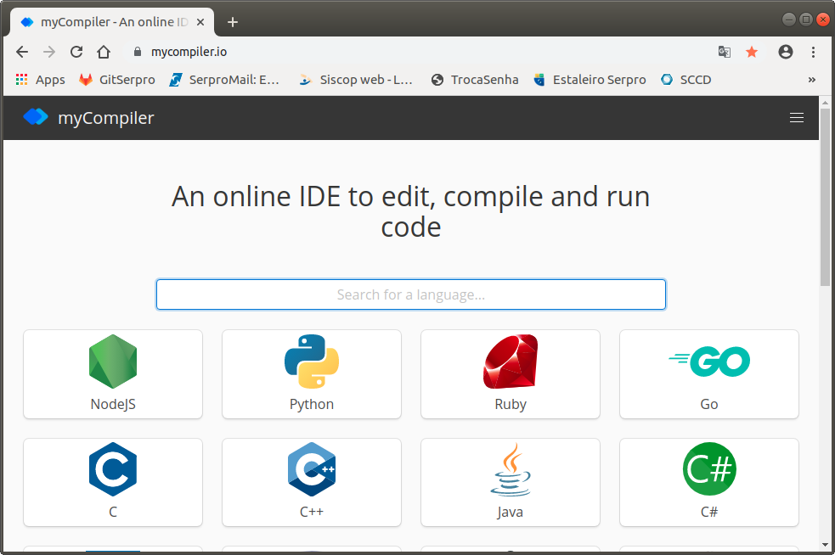Click the myCompiler logo icon in header
This screenshot has width=835, height=555.
click(36, 116)
